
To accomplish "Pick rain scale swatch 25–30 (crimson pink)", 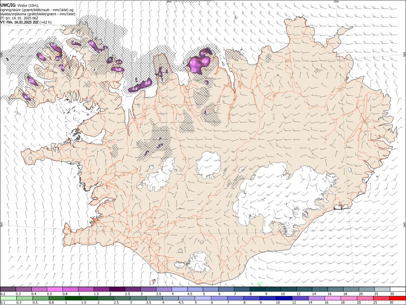I will click(x=381, y=298).
